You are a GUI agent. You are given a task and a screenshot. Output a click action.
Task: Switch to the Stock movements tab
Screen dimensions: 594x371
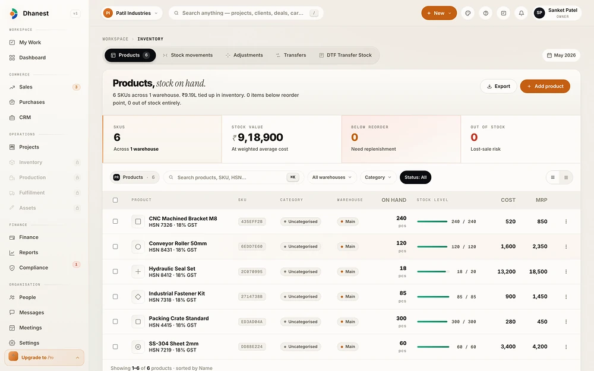coord(188,55)
